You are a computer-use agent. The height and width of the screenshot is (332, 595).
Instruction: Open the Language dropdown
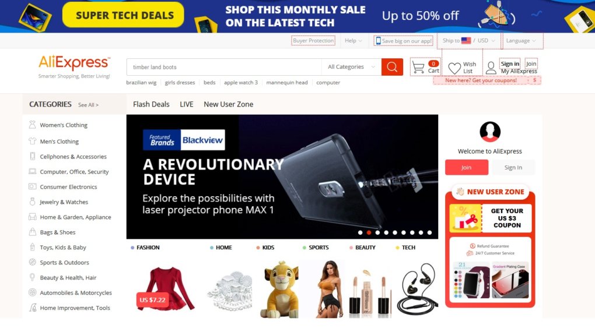pyautogui.click(x=520, y=41)
